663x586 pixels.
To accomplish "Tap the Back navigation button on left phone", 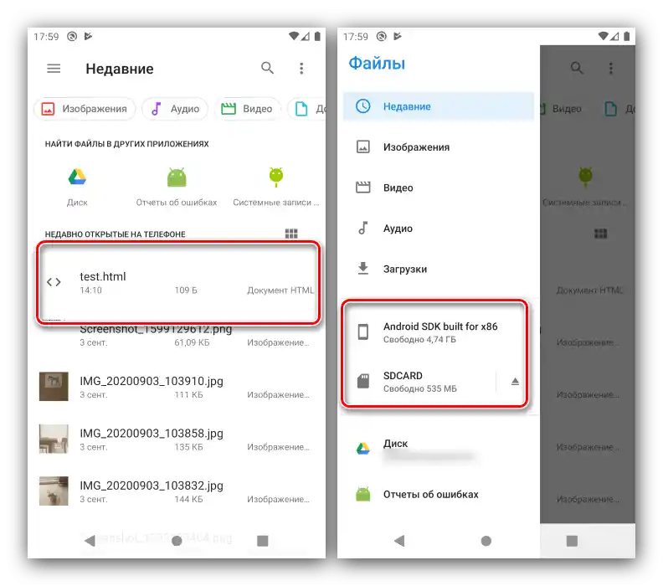I will (x=90, y=541).
